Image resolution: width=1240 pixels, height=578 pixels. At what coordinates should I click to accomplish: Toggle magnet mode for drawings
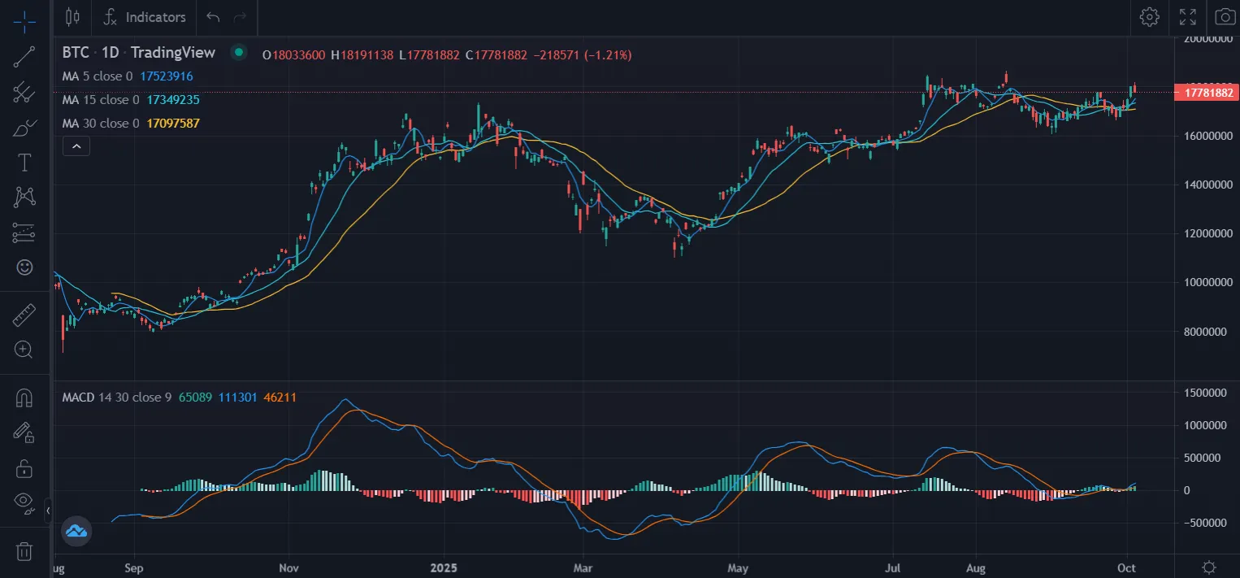tap(24, 398)
